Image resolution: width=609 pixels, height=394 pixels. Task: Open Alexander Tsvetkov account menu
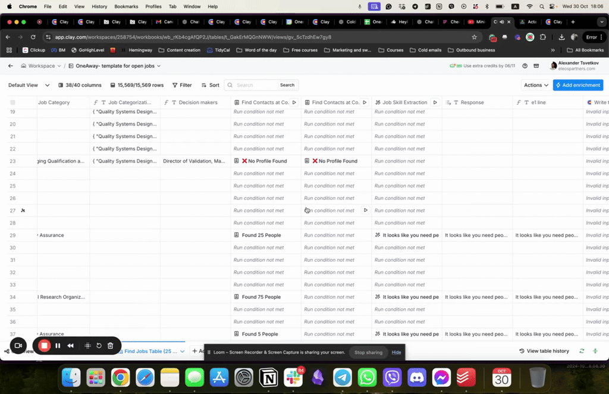coord(575,65)
